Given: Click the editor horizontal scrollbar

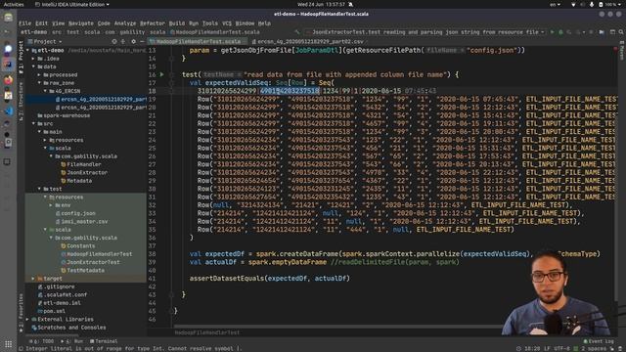Looking at the screenshot, I should [x=337, y=326].
